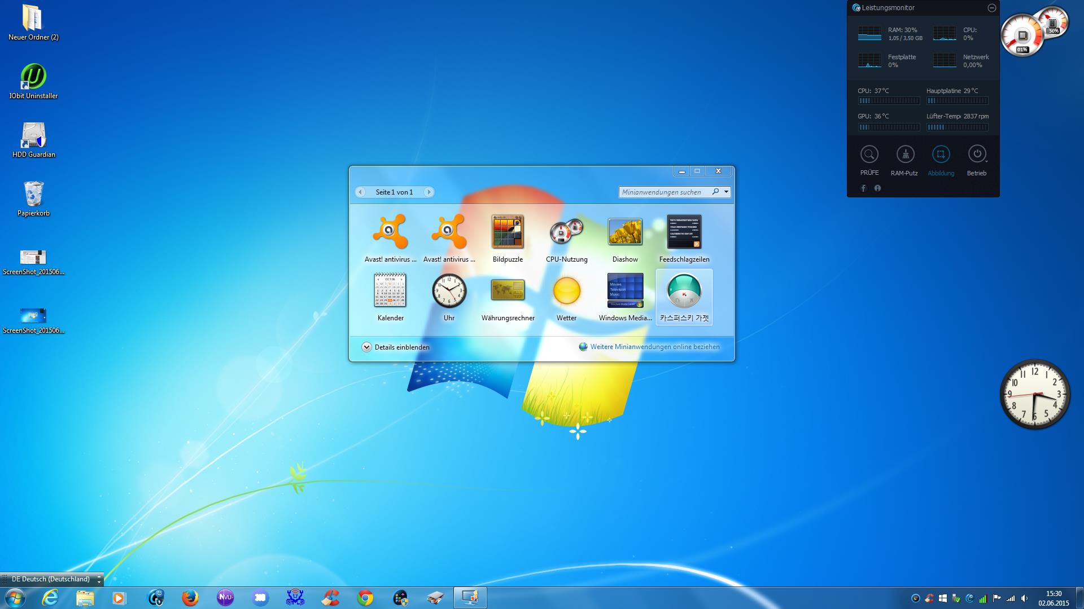The image size is (1084, 609).
Task: Select the Neuer Ordner (2) desktop folder
Action: pos(33,23)
